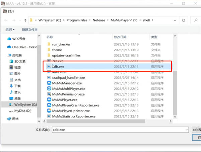Image resolution: width=201 pixels, height=152 pixels.
Task: Click the Program Files breadcrumb segment
Action: click(x=77, y=20)
